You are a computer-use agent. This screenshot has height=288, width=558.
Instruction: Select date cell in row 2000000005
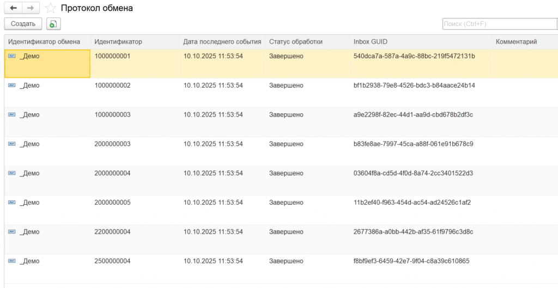pos(213,203)
